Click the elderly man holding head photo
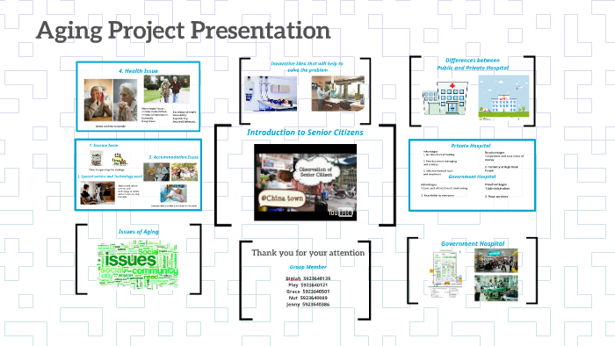 (98, 100)
